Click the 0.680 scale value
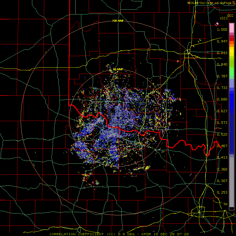Viewport: 236px width, 236px height. (222, 99)
